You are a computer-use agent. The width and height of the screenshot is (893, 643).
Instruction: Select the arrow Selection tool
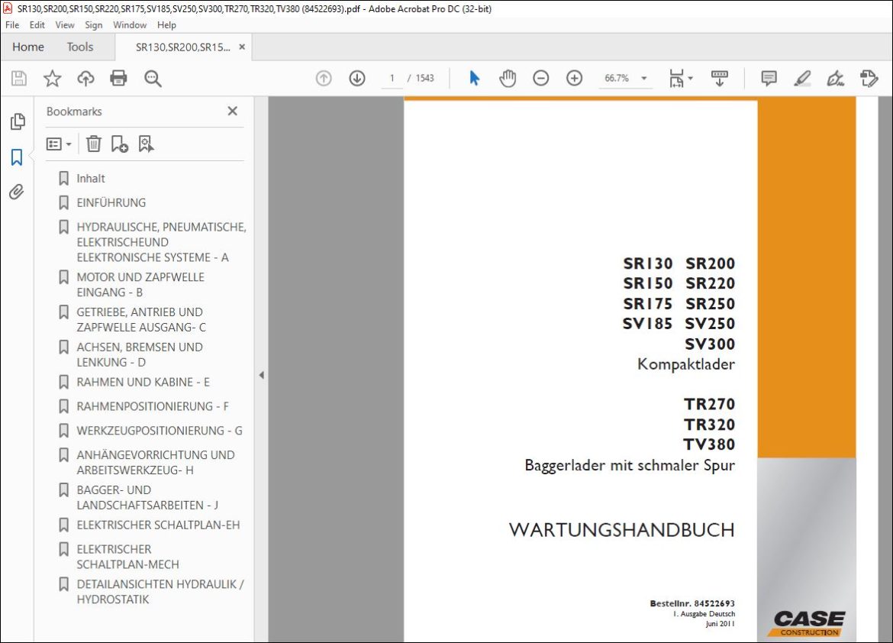click(x=475, y=78)
